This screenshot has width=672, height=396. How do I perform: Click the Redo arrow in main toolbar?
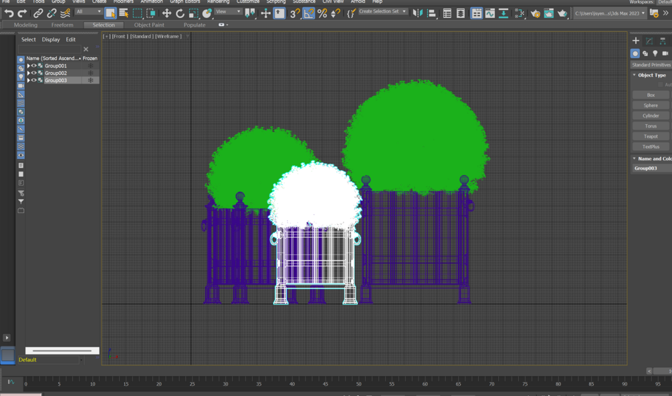click(22, 13)
